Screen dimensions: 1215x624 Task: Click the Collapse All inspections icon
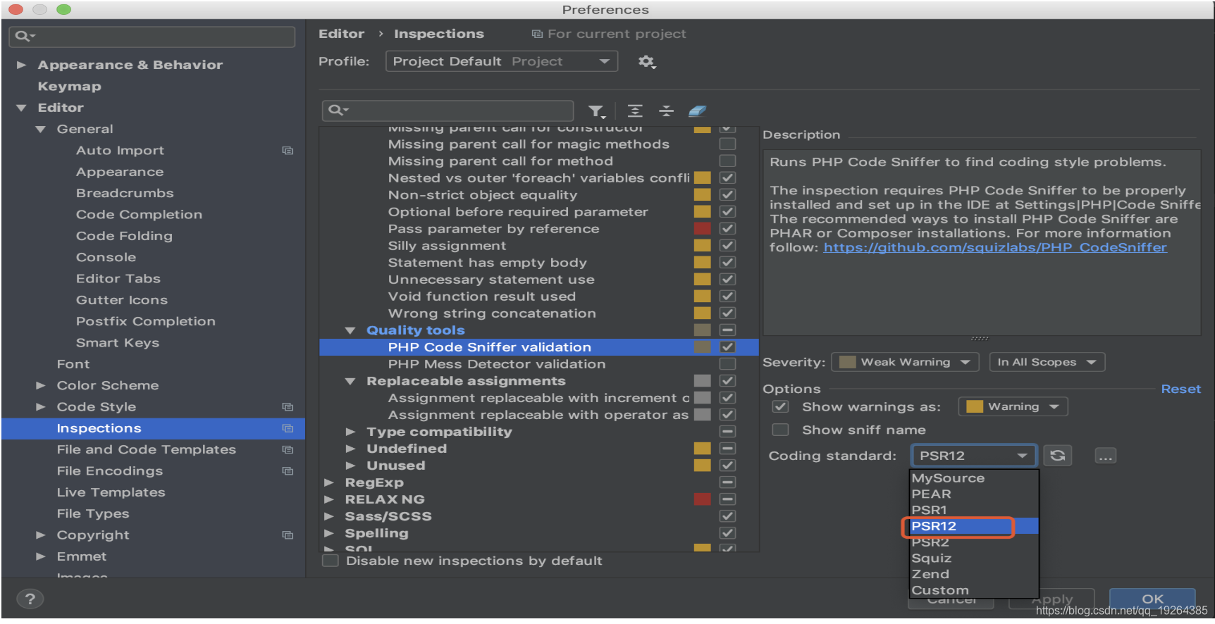(666, 111)
